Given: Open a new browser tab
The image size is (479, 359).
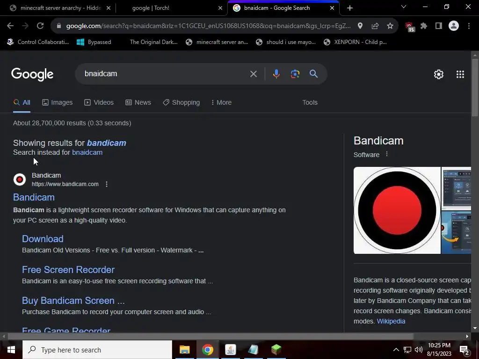Looking at the screenshot, I should coord(350,8).
